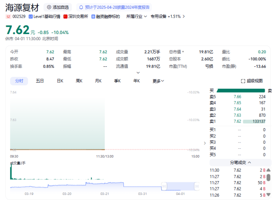Screen dimensions: 273x200
Task: Switch to 年K chart tab
Action: click(x=136, y=81)
